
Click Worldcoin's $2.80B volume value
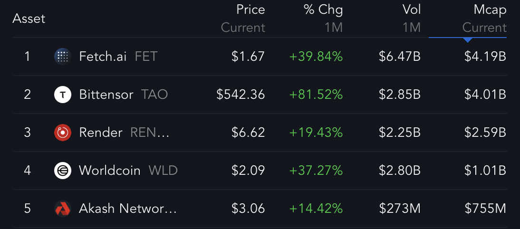pyautogui.click(x=400, y=171)
